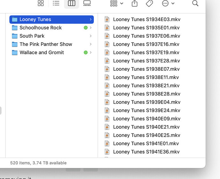Select the Looney Tunes folder

point(51,19)
